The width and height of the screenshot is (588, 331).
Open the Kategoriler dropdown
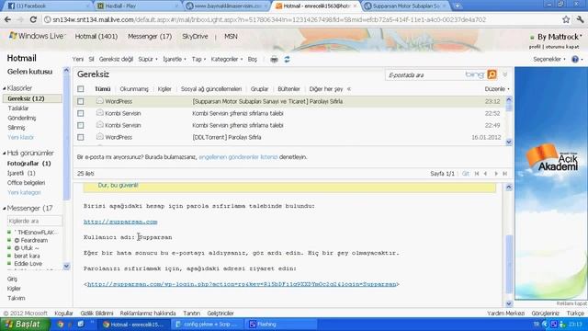227,59
